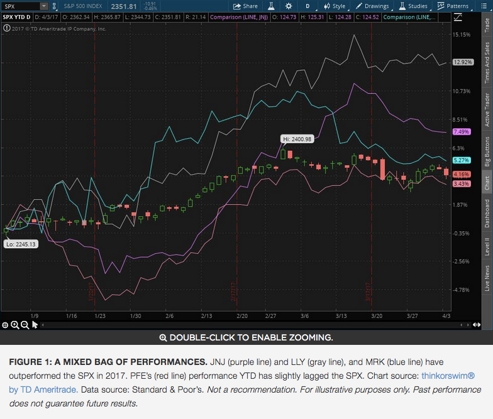Click the 4/3 date on time axis
493x419 pixels.
pos(446,315)
